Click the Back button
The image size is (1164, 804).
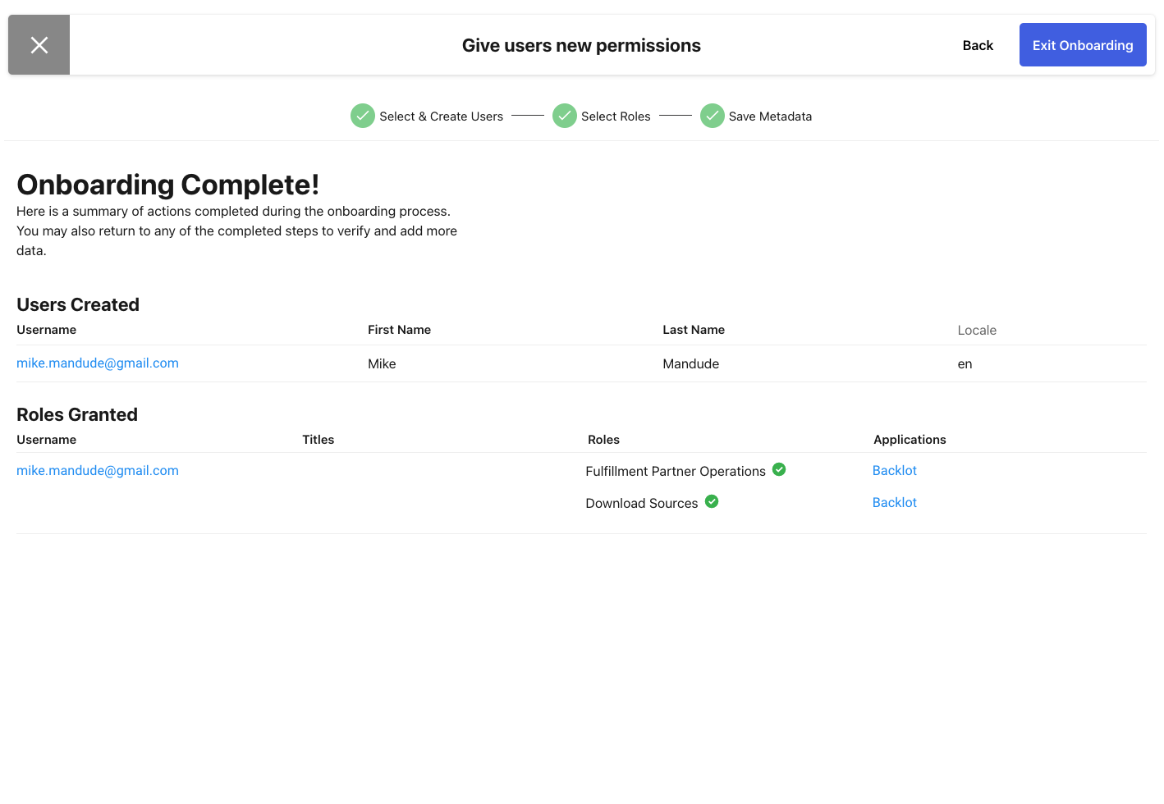coord(978,45)
